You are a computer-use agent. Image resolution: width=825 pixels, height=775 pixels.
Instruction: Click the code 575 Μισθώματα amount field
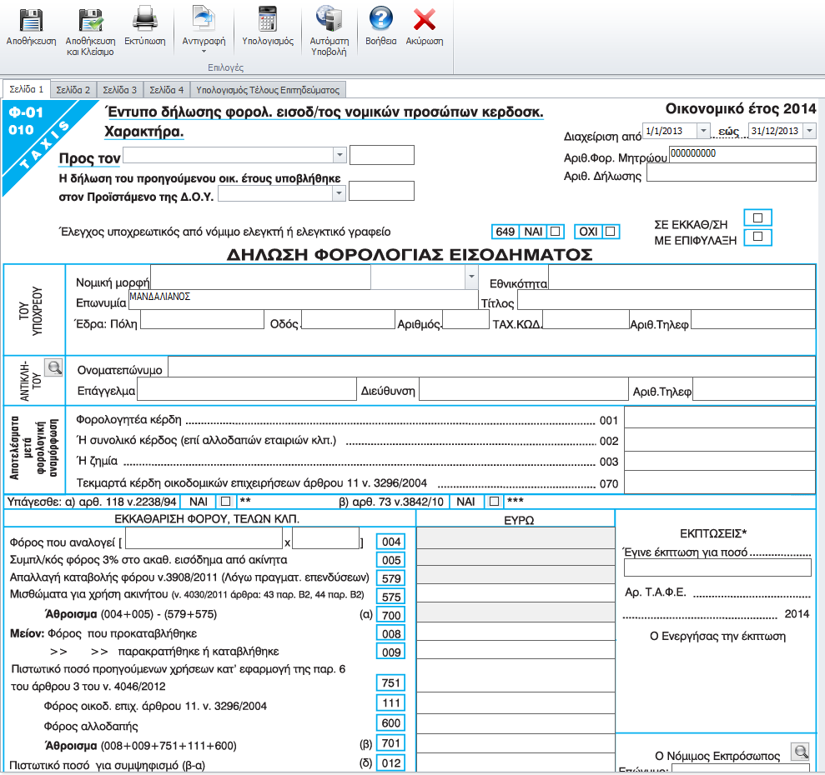516,593
